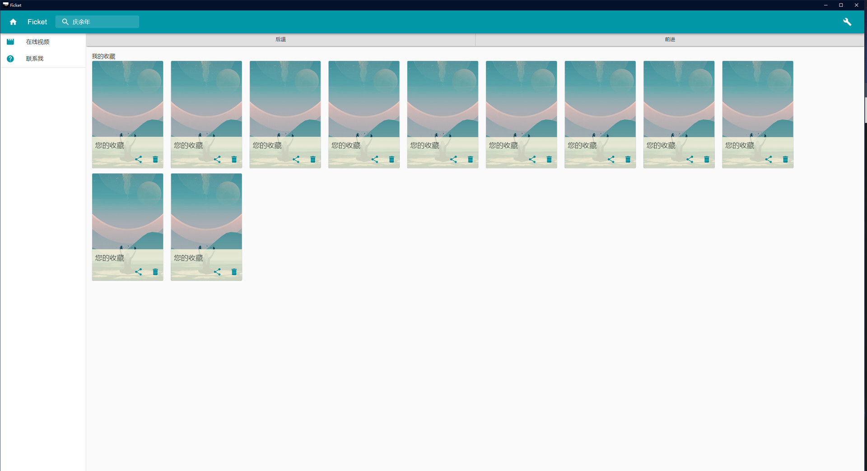This screenshot has width=867, height=471.
Task: Delete the second card in bottom row
Action: [234, 272]
